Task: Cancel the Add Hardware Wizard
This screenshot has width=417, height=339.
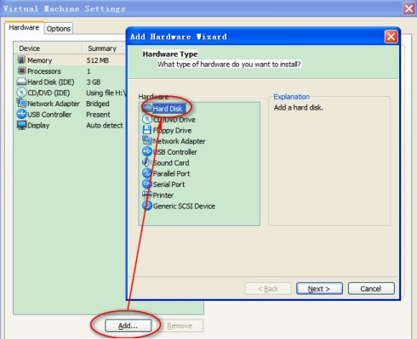Action: pos(371,289)
